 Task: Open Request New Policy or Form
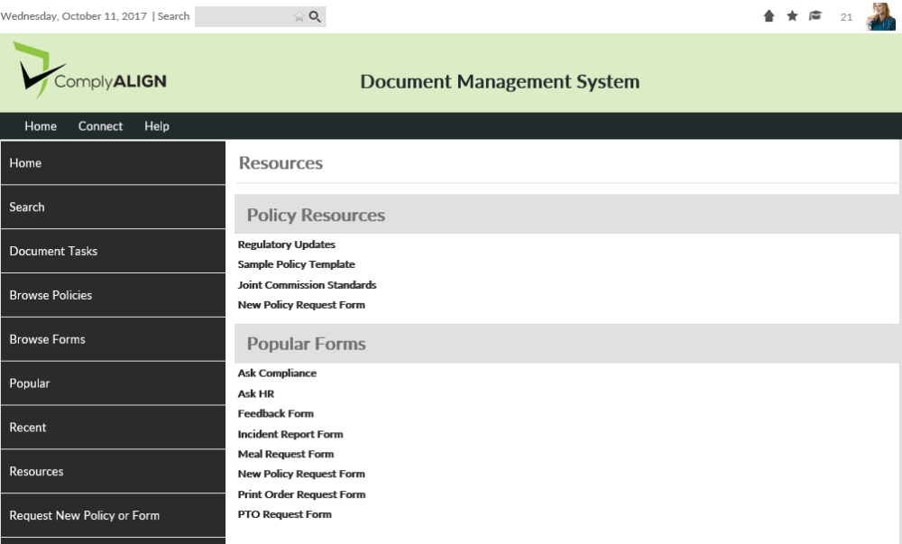click(x=113, y=516)
